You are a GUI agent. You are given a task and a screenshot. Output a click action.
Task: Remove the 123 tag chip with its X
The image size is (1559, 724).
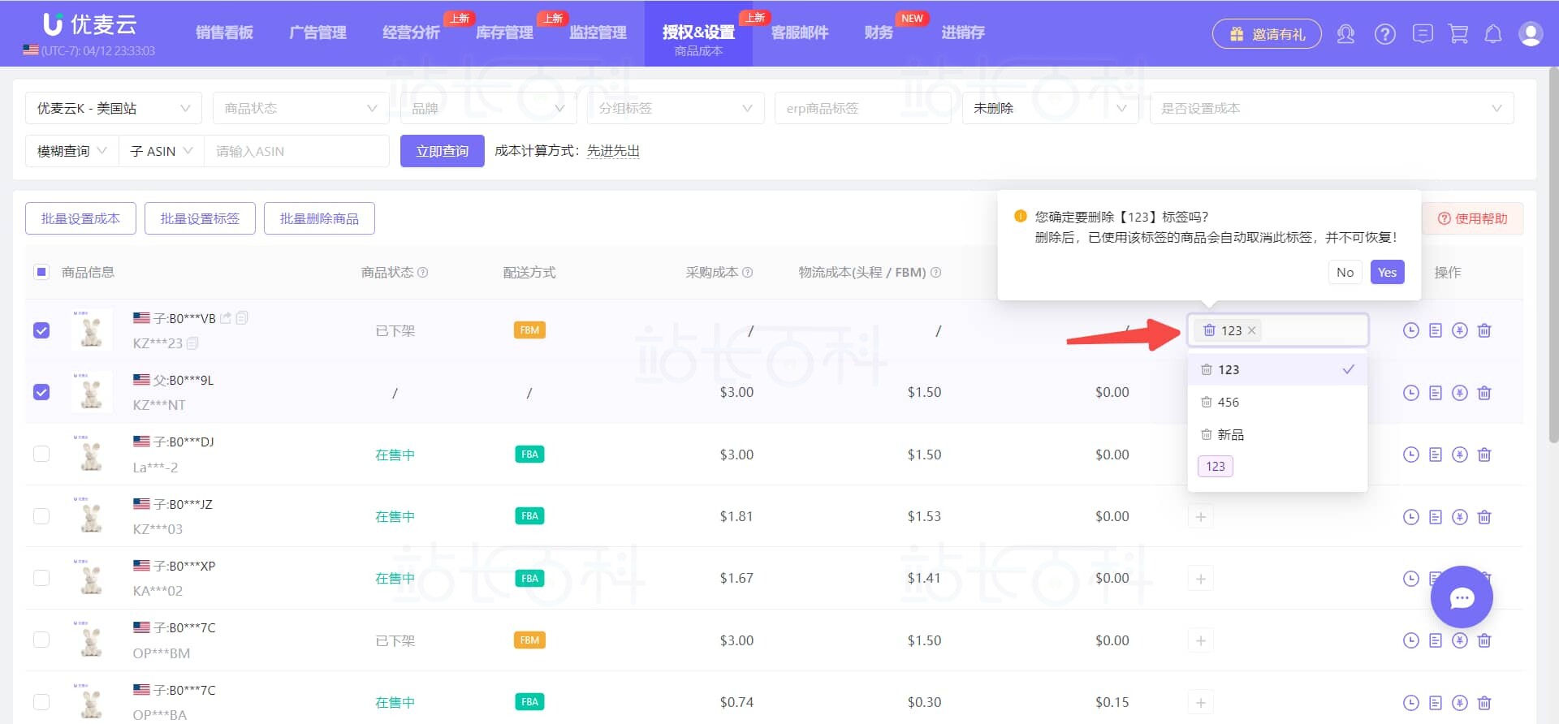(1252, 330)
